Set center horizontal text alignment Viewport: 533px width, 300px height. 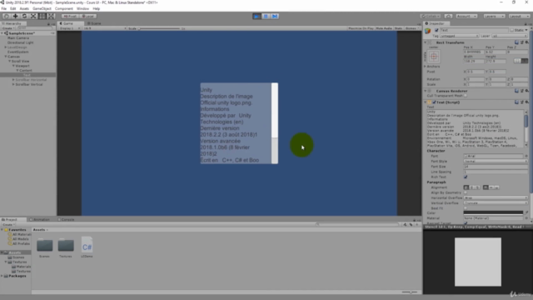click(x=472, y=187)
